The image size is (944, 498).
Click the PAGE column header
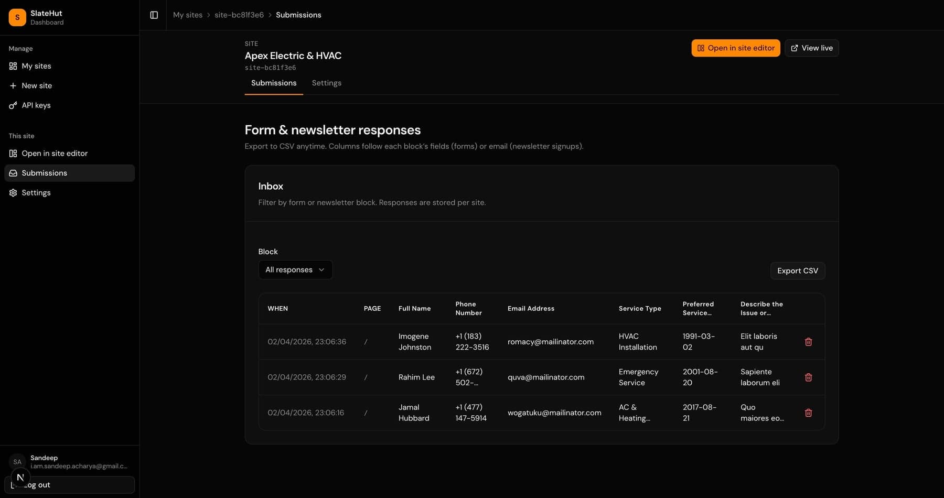click(x=372, y=309)
